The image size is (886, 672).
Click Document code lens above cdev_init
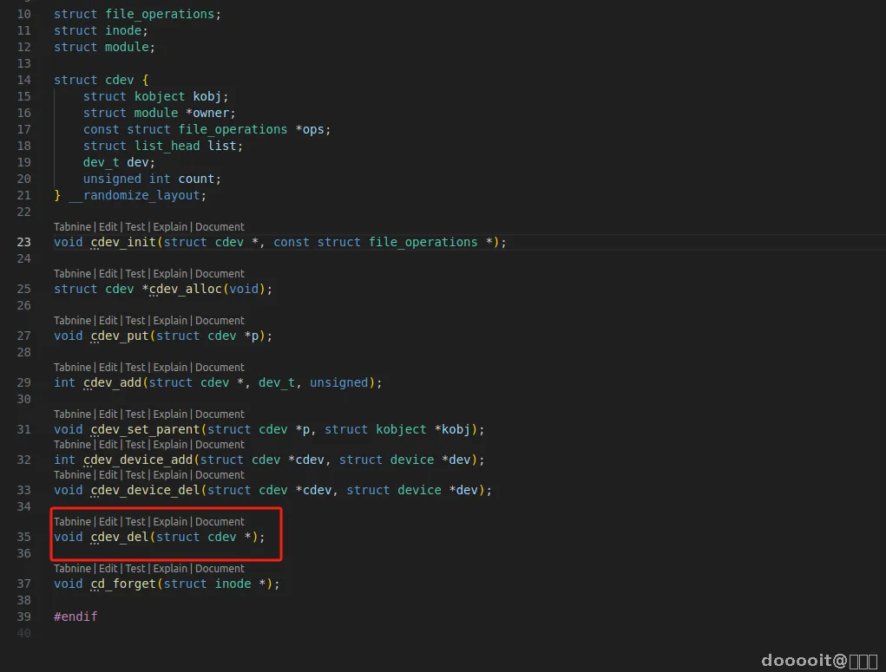tap(220, 226)
